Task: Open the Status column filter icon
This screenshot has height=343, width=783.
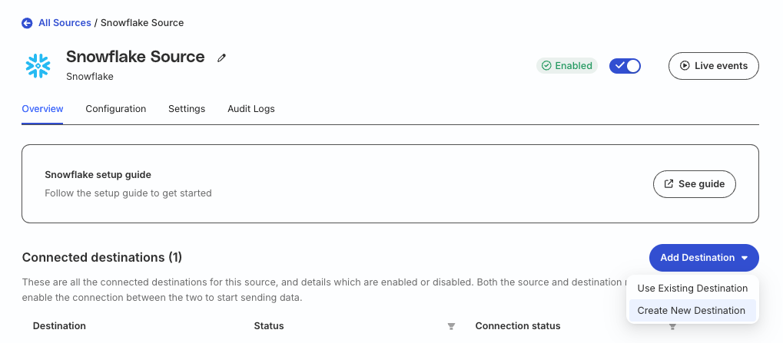Action: pyautogui.click(x=451, y=327)
